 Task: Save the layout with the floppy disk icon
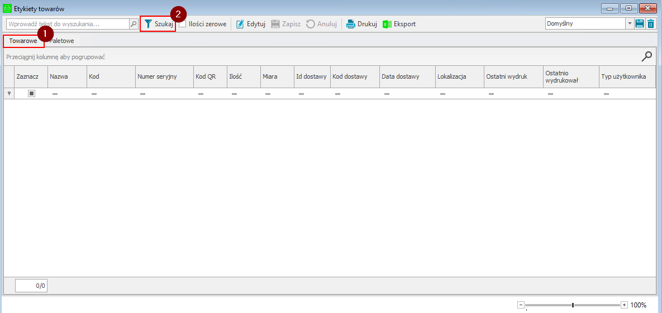click(x=640, y=23)
